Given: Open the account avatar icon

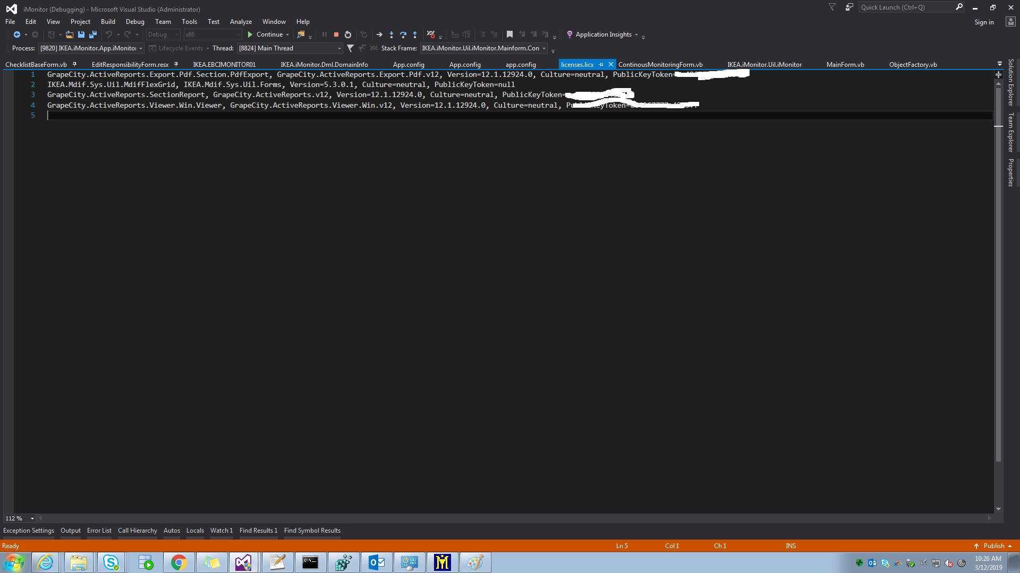Looking at the screenshot, I should click(1010, 22).
